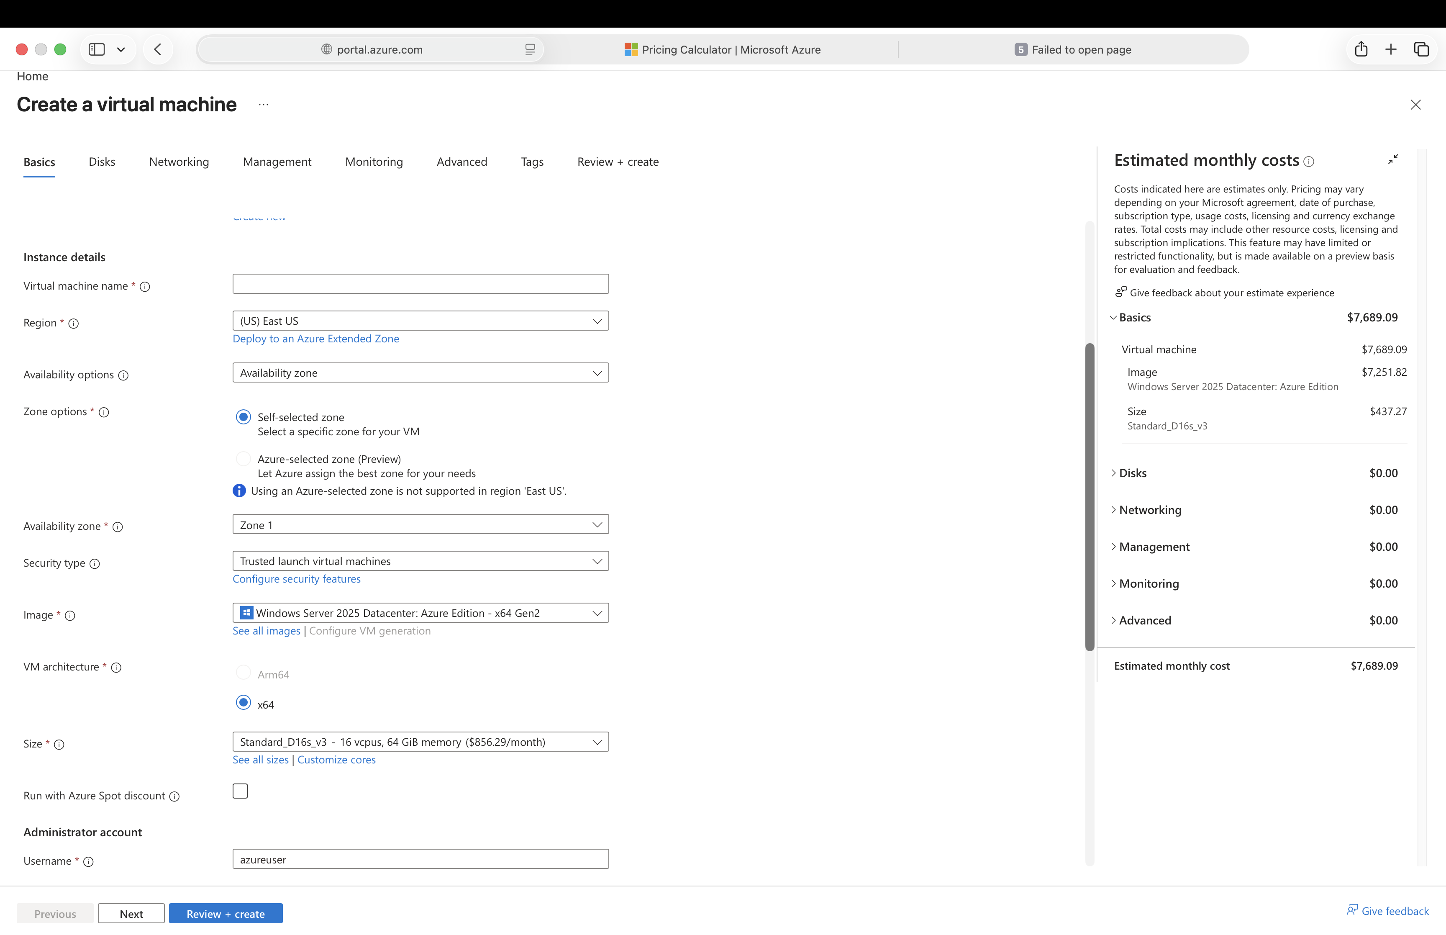Click info icon beside Availability options
The width and height of the screenshot is (1446, 935).
coord(123,375)
